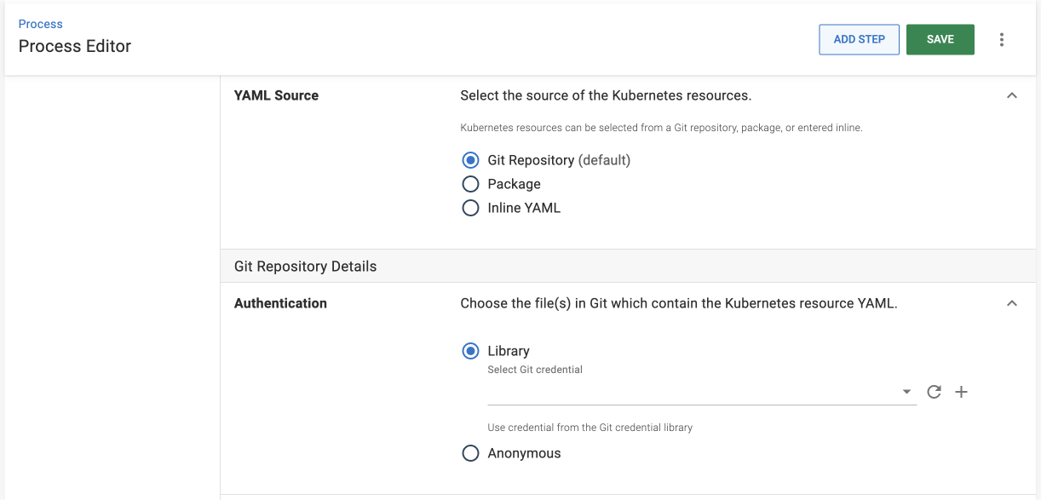1041x500 pixels.
Task: Click the ADD STEP button
Action: [x=859, y=39]
